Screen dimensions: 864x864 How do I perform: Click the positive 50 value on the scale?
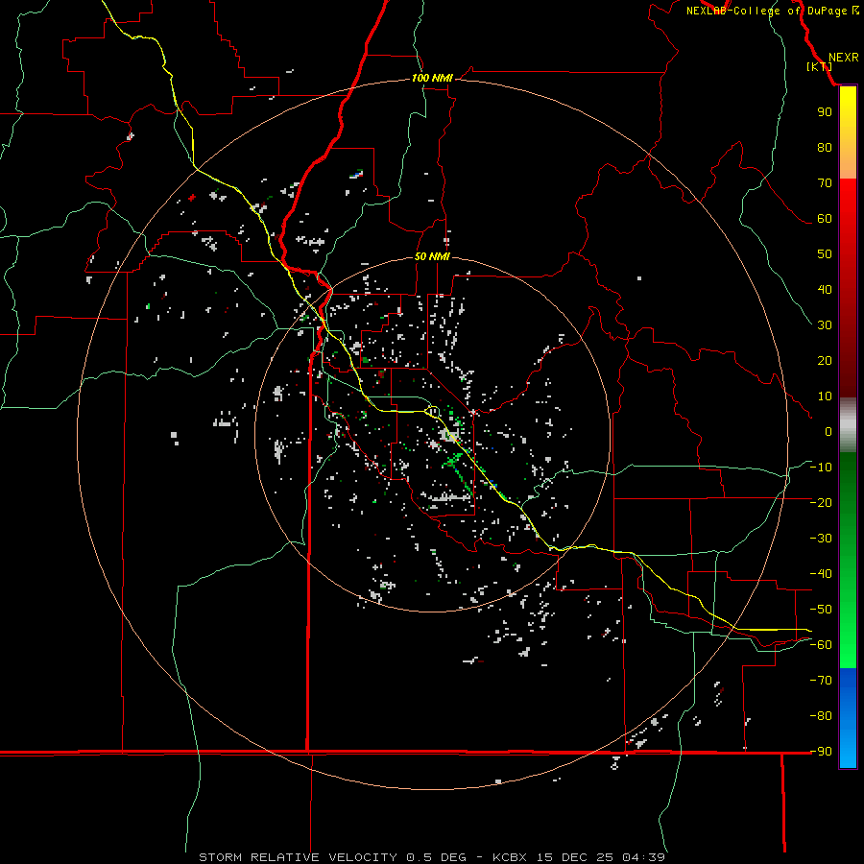[x=825, y=254]
